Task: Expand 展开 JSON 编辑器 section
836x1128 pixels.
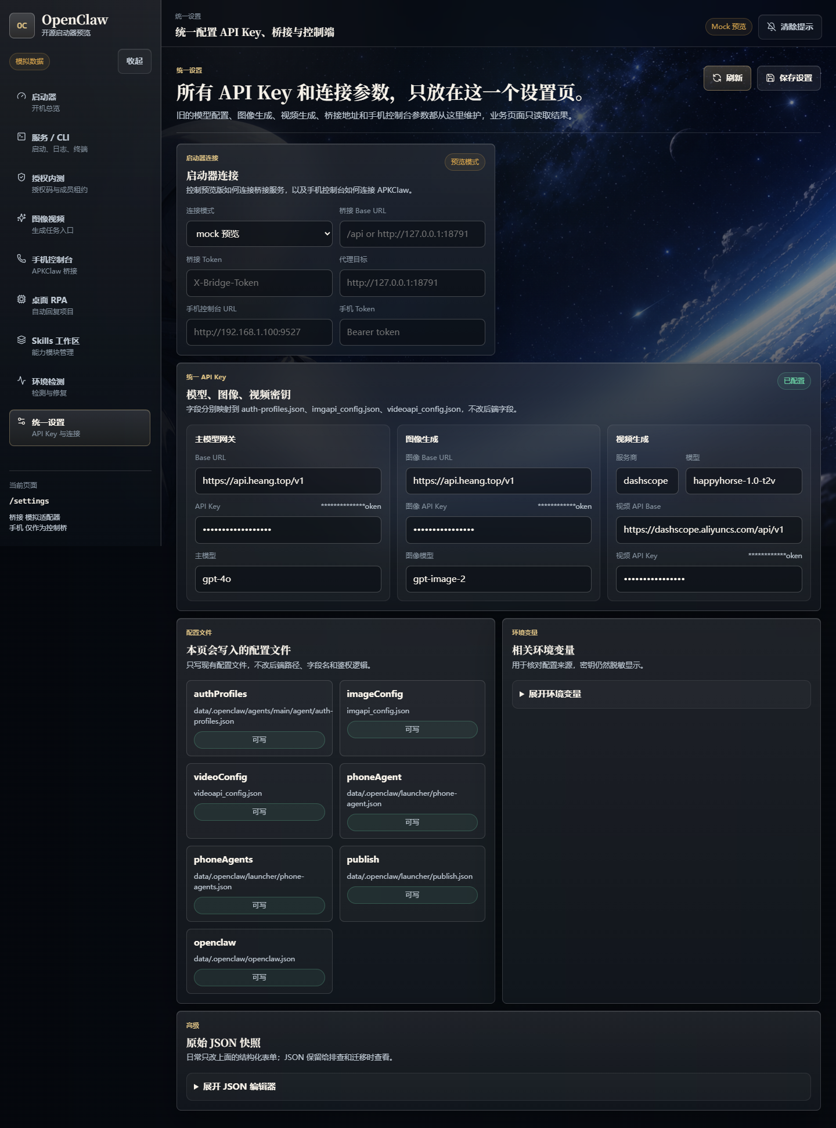Action: pos(498,1087)
